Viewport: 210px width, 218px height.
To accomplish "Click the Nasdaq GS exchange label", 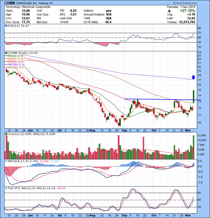I will click(x=46, y=3).
